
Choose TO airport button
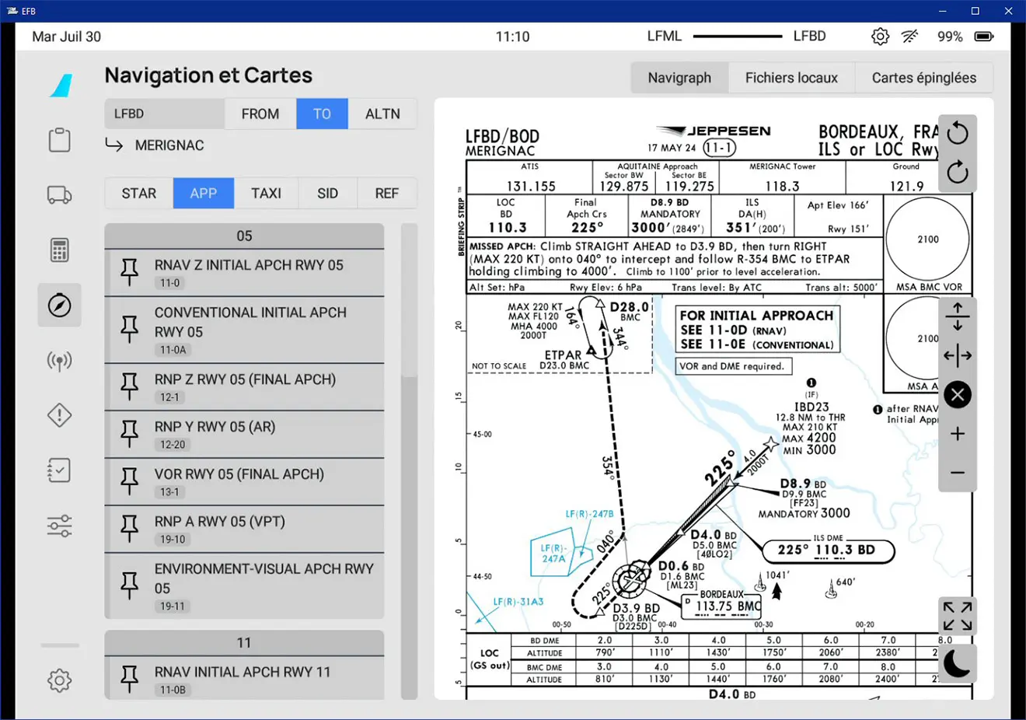(322, 114)
